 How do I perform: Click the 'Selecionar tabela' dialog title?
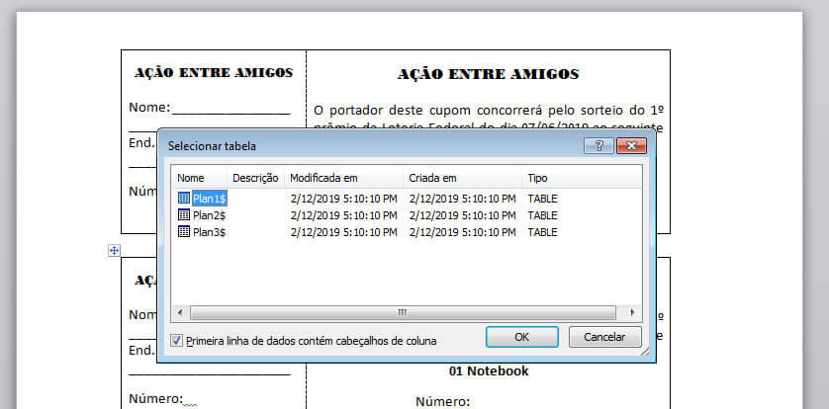[212, 146]
